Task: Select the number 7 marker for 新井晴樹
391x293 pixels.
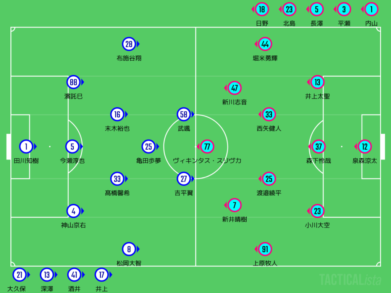Action: point(234,205)
